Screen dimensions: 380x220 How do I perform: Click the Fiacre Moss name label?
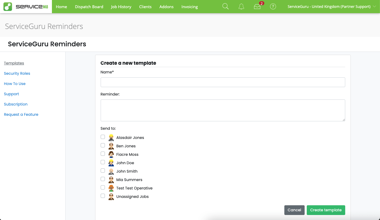click(x=127, y=154)
